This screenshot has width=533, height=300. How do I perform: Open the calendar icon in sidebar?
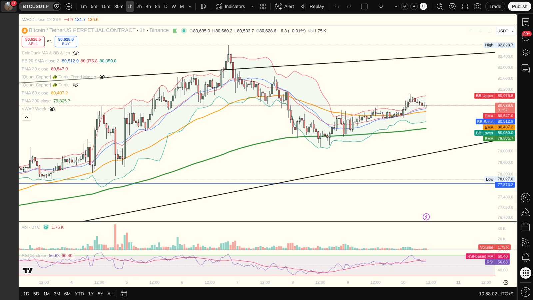coord(526,227)
